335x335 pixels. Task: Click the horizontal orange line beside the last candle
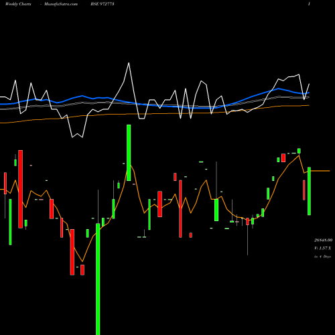coord(320,171)
